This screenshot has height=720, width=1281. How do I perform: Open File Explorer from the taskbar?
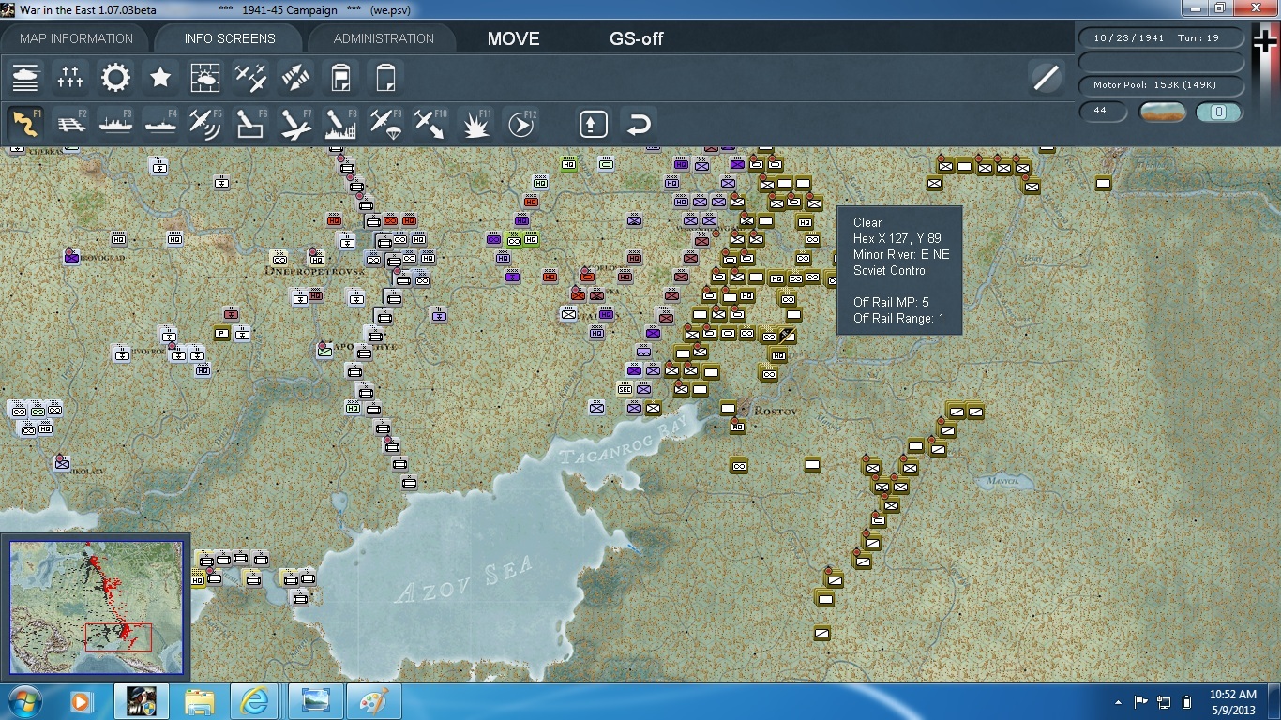[x=200, y=701]
